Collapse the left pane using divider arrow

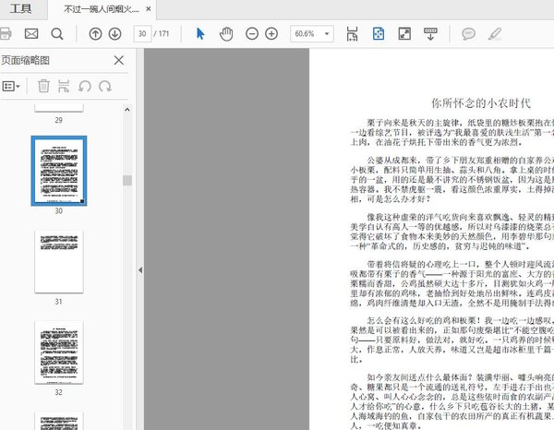pyautogui.click(x=139, y=269)
